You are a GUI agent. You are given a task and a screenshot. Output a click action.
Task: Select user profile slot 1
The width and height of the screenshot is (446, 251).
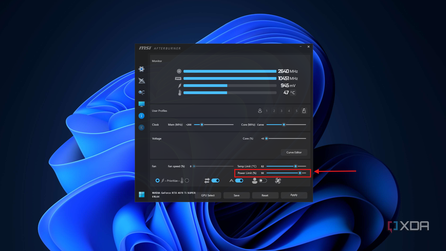click(x=267, y=111)
